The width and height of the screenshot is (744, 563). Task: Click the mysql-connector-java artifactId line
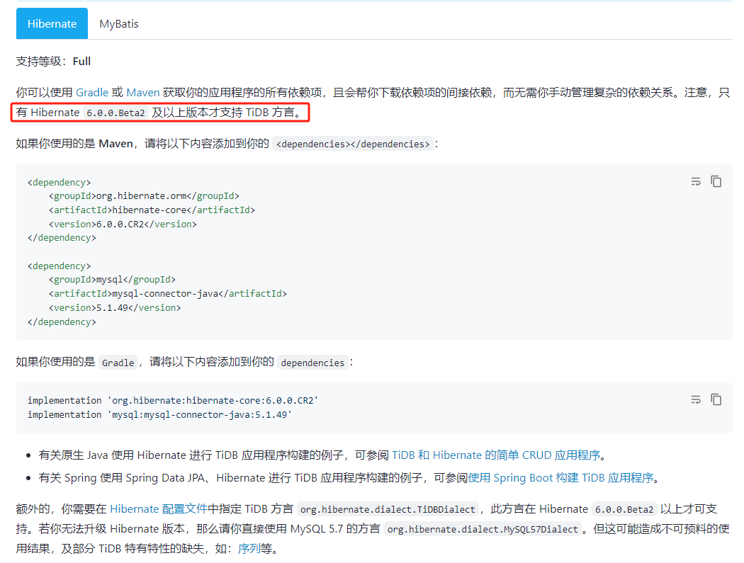[167, 294]
